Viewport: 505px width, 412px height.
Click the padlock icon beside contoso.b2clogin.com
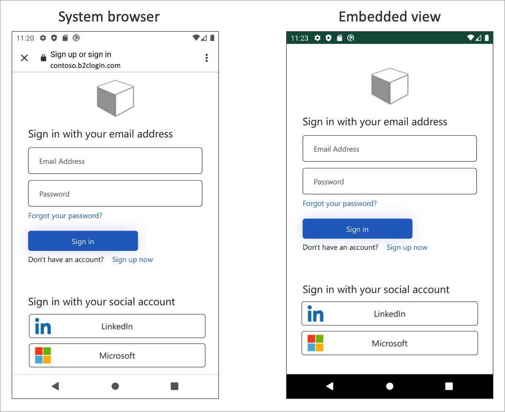click(43, 58)
